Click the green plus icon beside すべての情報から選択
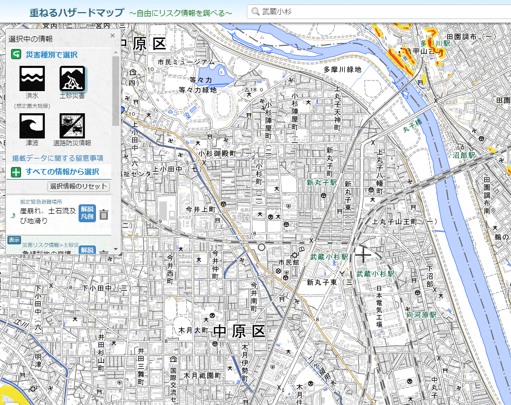 pyautogui.click(x=16, y=172)
